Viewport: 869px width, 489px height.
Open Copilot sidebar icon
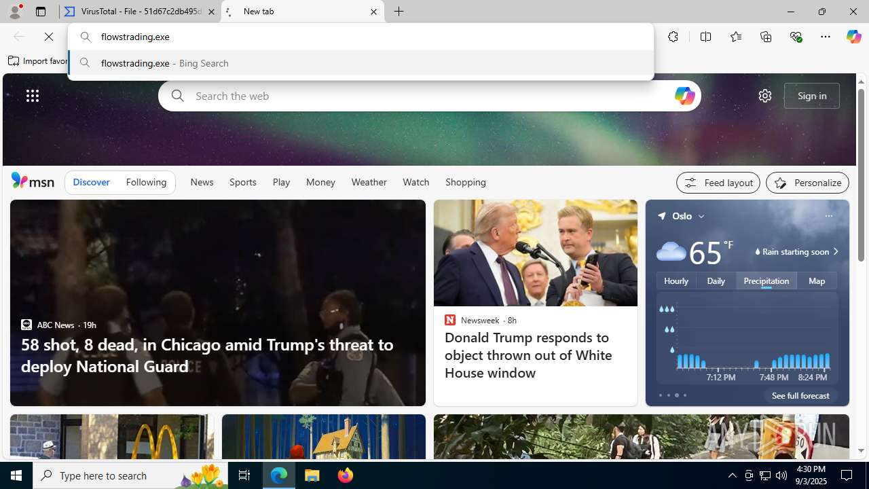853,37
